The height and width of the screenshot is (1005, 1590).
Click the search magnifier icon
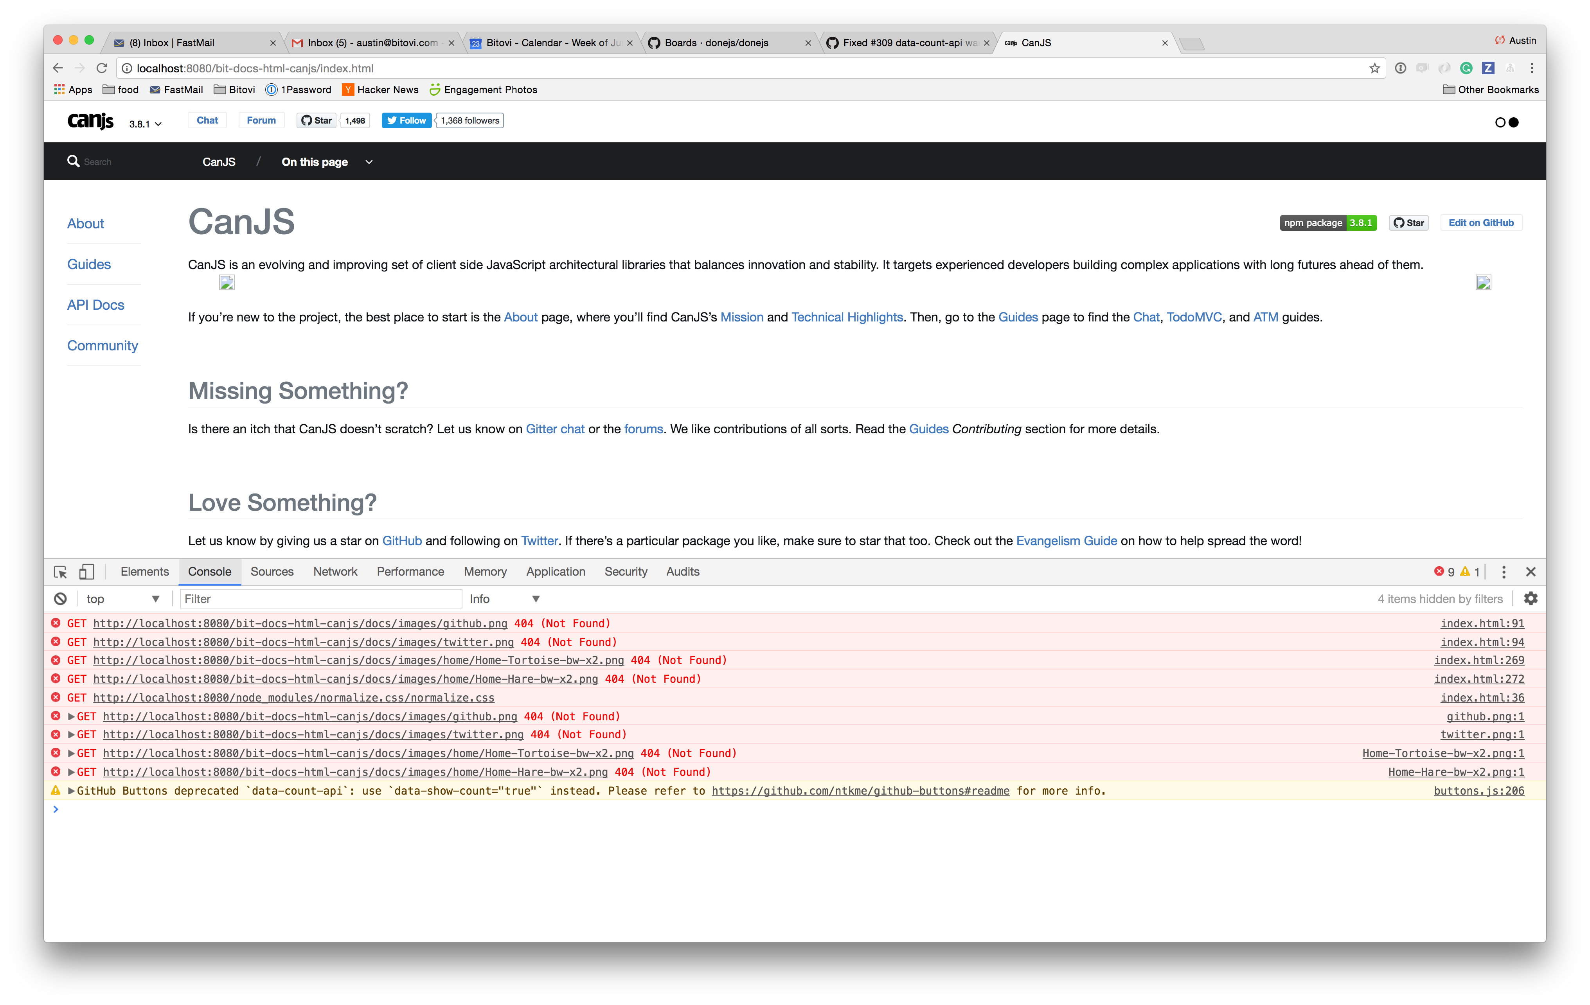pyautogui.click(x=73, y=162)
